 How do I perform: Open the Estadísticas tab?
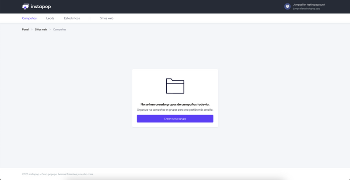point(72,18)
